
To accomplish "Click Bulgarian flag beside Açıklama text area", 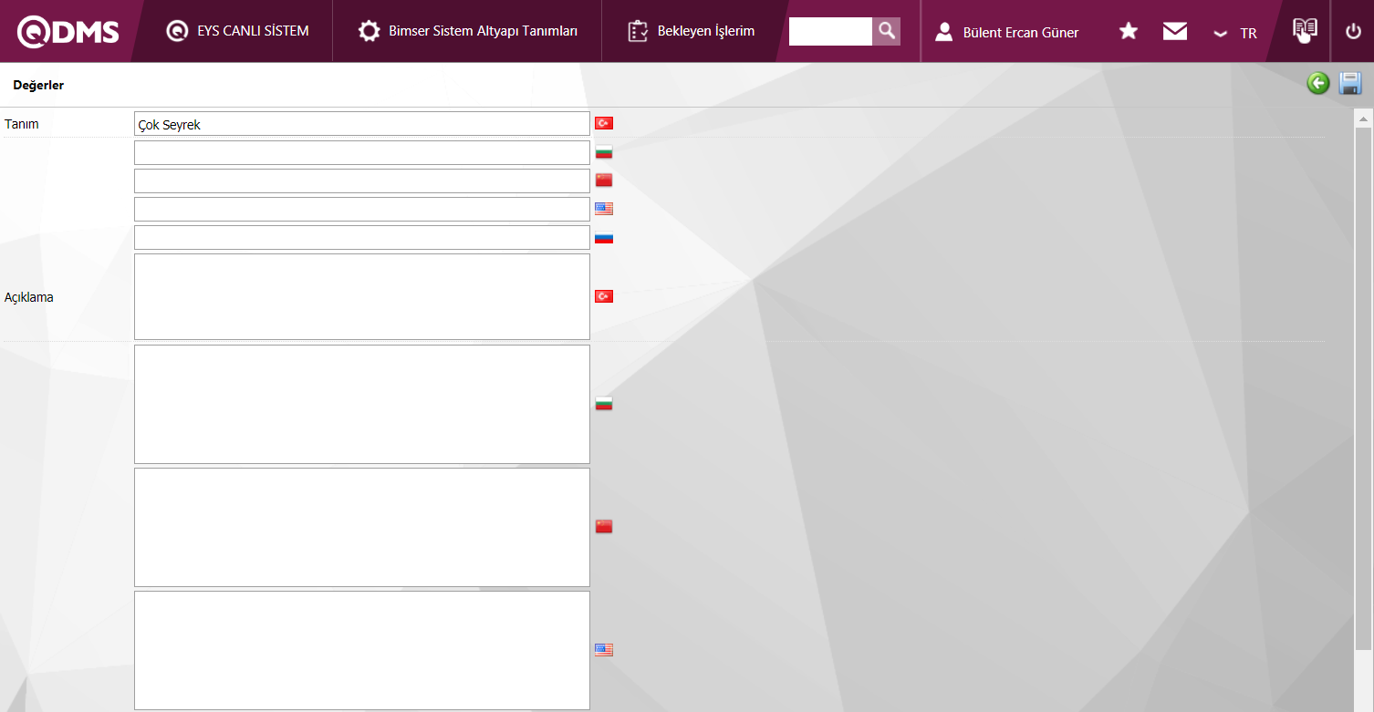I will tap(604, 404).
